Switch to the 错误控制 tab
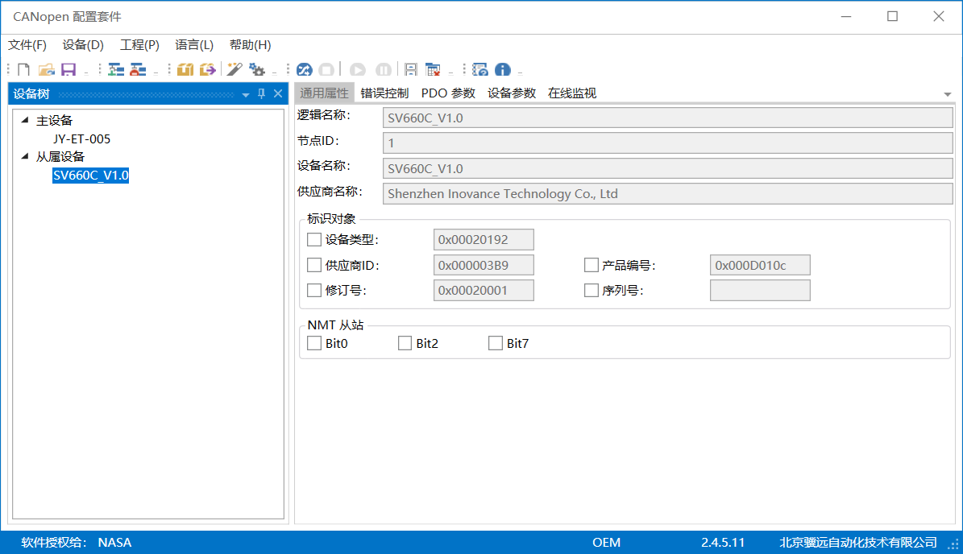Image resolution: width=963 pixels, height=554 pixels. (384, 93)
